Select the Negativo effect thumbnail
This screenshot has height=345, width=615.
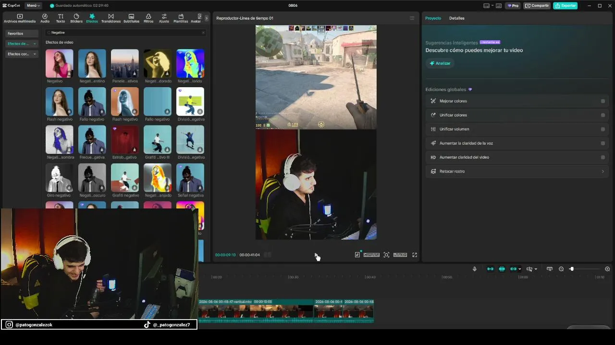60,63
